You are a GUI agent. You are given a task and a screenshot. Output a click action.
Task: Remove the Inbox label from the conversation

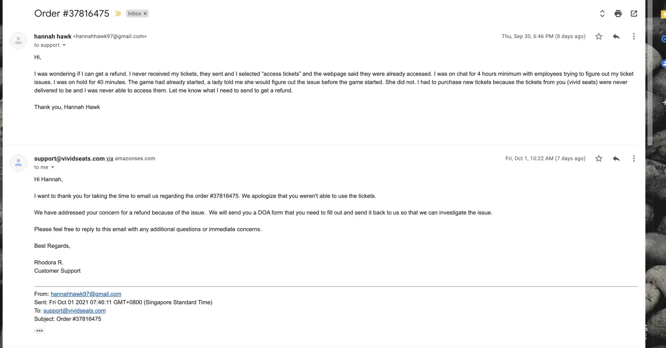tap(145, 14)
